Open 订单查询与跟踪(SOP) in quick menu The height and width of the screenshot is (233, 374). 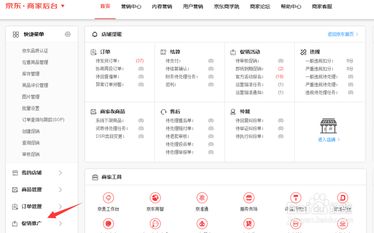[43, 119]
